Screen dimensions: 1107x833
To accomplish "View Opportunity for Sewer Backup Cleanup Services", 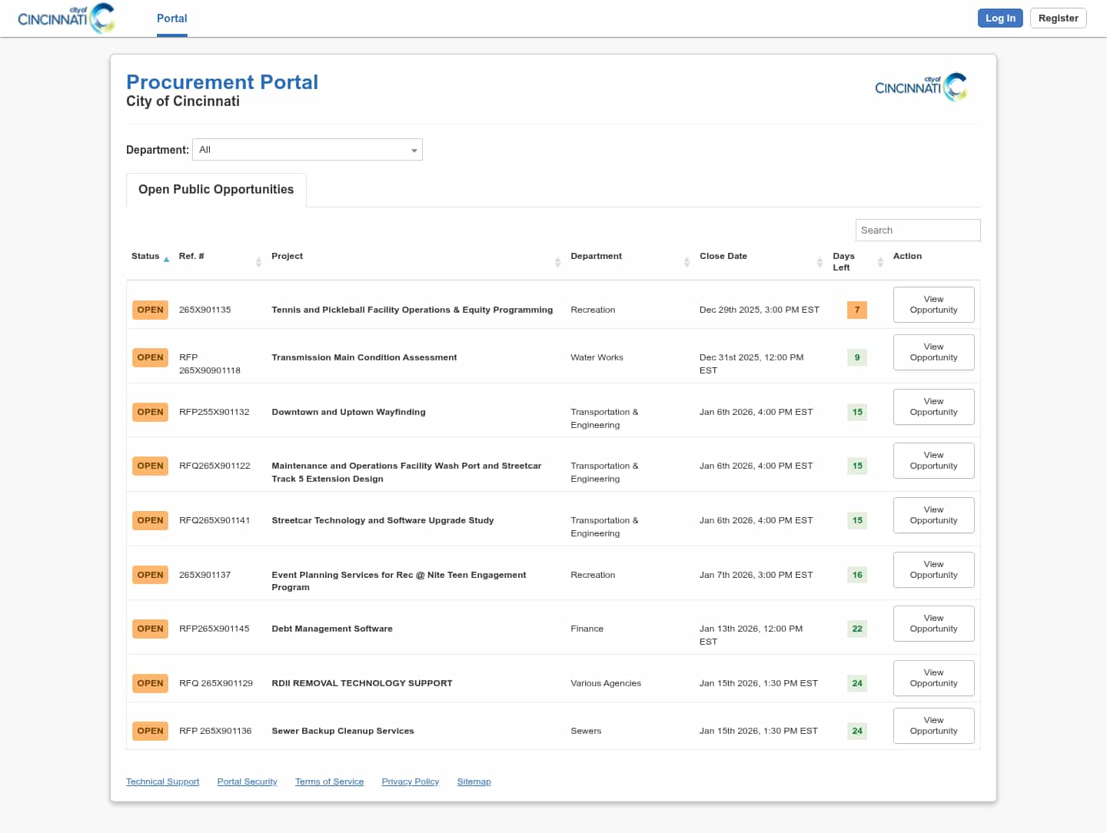I will point(933,726).
